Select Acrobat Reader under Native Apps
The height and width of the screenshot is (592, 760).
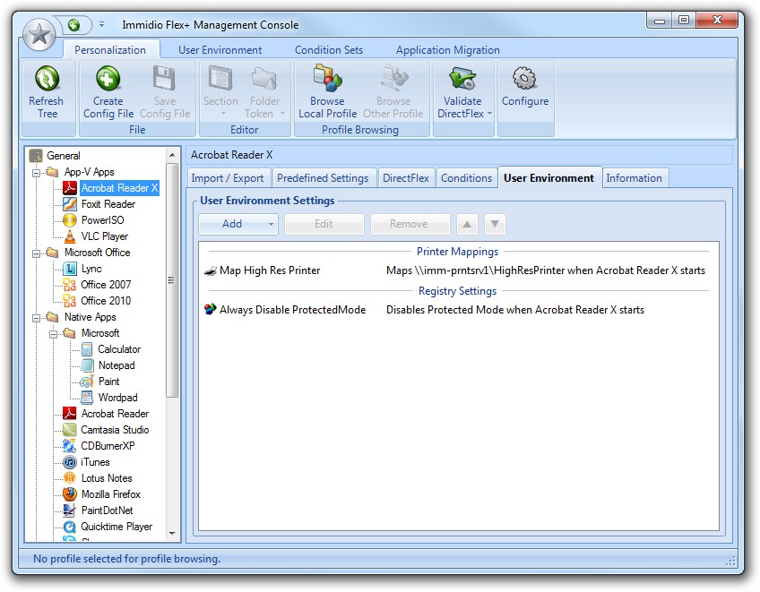pyautogui.click(x=115, y=414)
